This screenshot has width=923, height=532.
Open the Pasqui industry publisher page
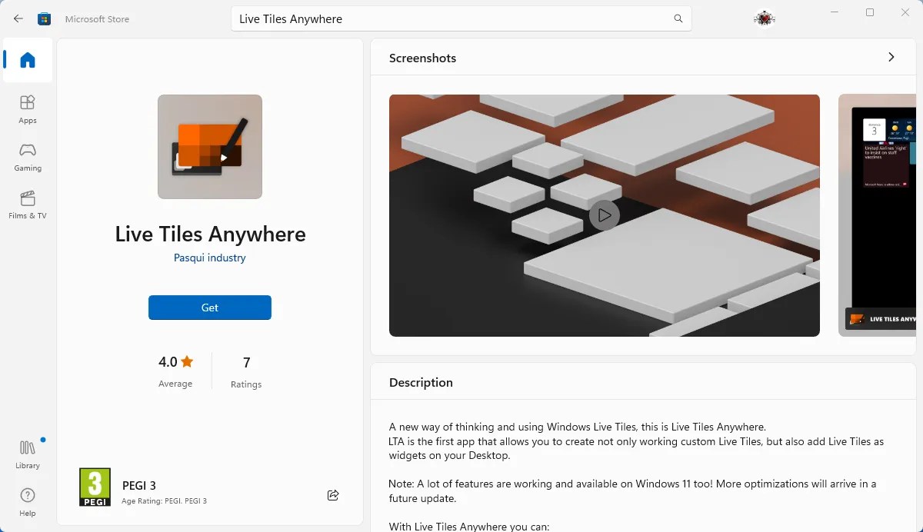click(x=209, y=258)
